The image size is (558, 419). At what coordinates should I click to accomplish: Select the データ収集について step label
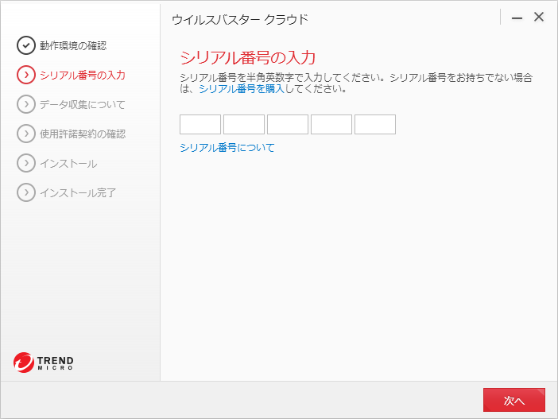pyautogui.click(x=82, y=104)
